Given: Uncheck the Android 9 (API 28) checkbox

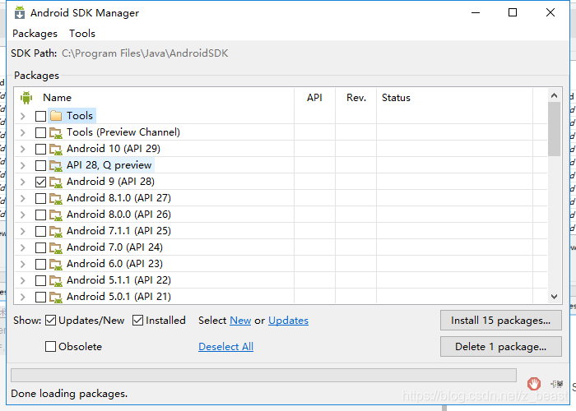Looking at the screenshot, I should (40, 182).
